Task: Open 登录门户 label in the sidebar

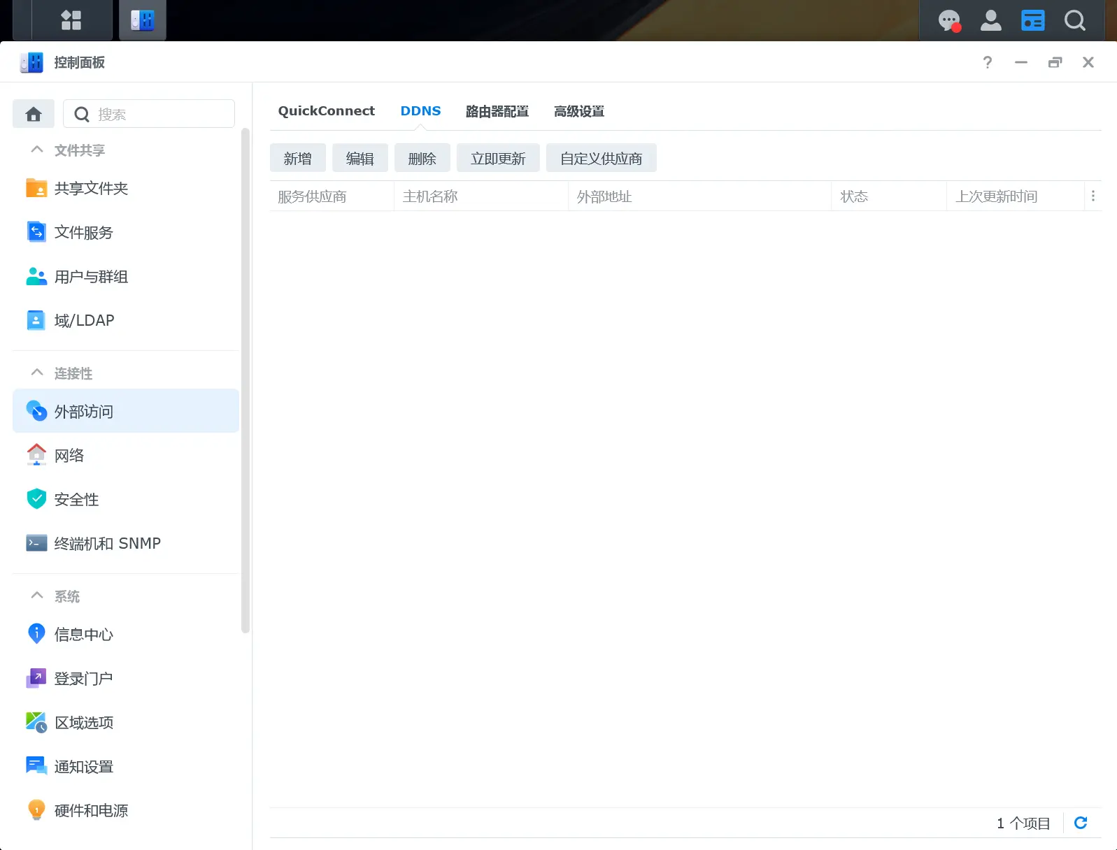Action: tap(84, 678)
